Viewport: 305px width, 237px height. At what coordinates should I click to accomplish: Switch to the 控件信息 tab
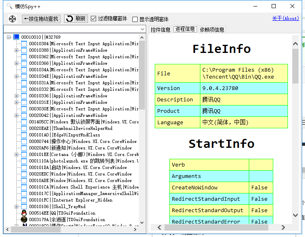[160, 30]
